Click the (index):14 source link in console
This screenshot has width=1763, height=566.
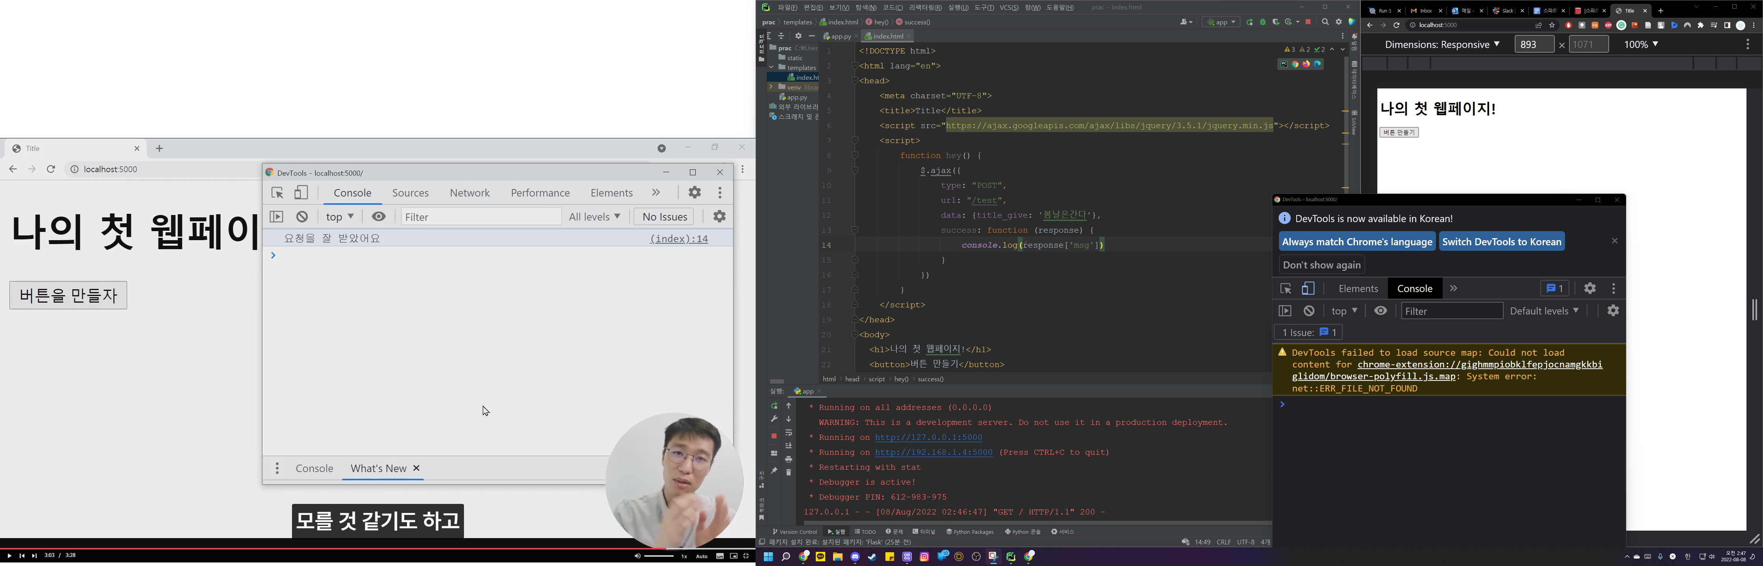coord(679,239)
